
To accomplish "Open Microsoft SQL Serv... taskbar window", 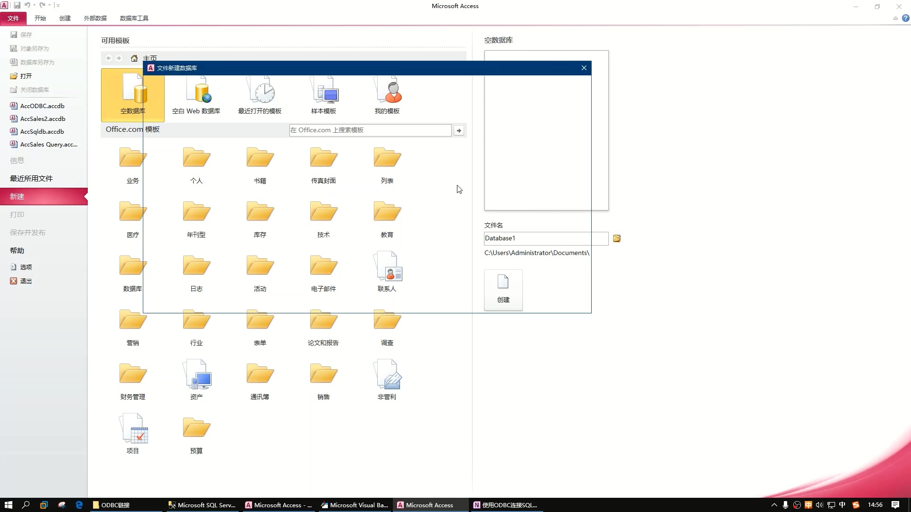I will tap(202, 505).
